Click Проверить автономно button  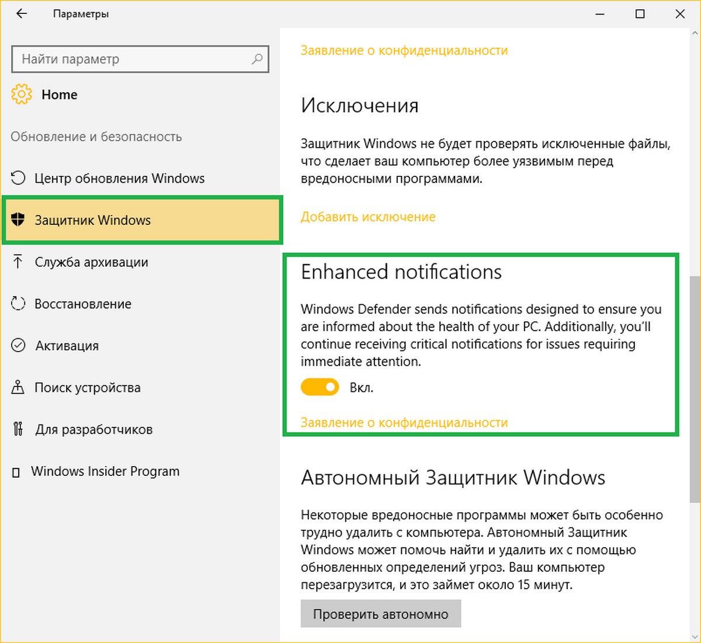381,614
